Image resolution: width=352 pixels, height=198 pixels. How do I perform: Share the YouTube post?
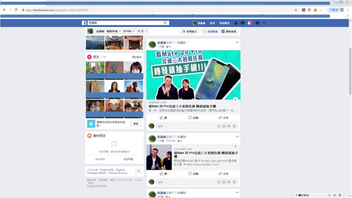223,174
